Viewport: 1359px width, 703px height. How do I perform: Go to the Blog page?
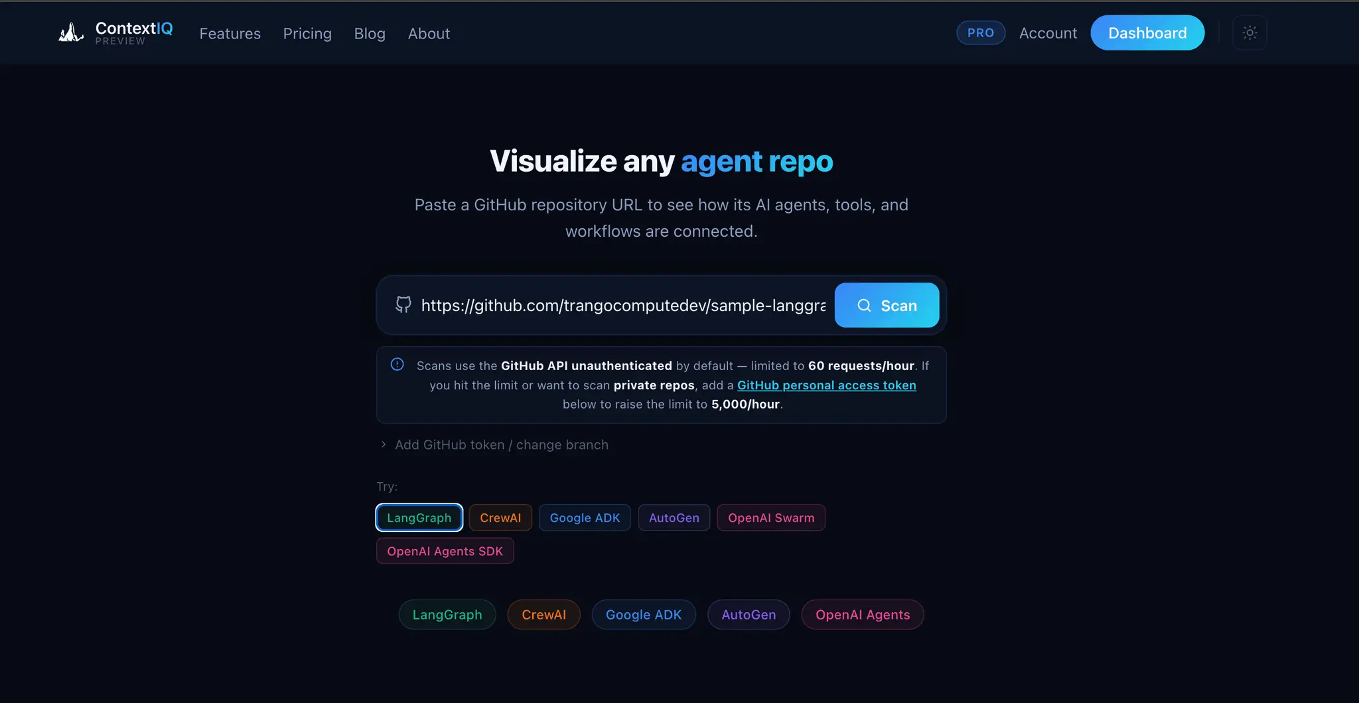click(x=370, y=33)
